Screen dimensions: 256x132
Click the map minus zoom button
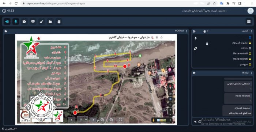(170, 114)
